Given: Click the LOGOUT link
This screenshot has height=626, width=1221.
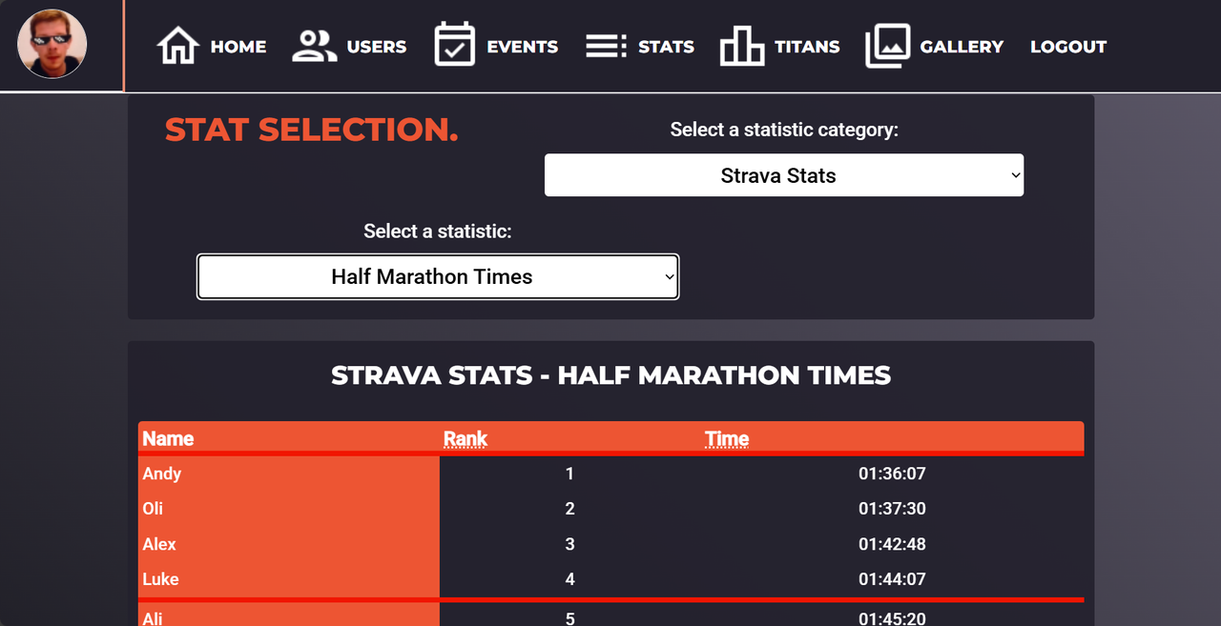Looking at the screenshot, I should pyautogui.click(x=1068, y=47).
